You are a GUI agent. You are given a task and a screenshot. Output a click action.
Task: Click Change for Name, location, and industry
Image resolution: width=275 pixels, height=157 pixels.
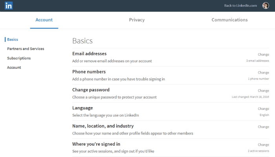point(263,127)
